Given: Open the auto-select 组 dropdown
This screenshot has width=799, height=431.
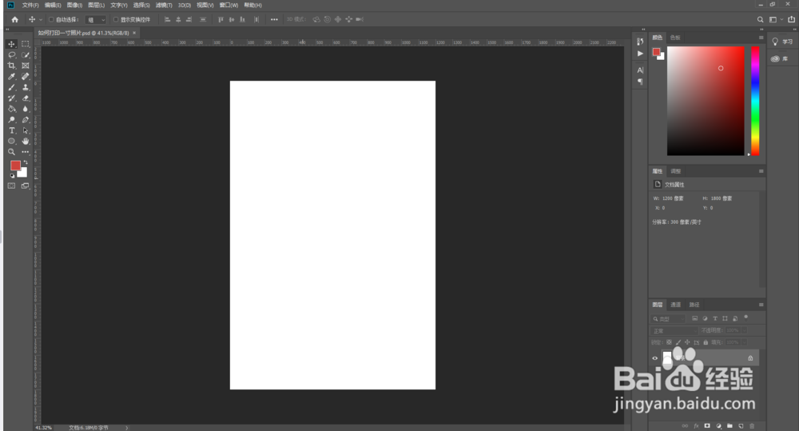Looking at the screenshot, I should [x=96, y=19].
